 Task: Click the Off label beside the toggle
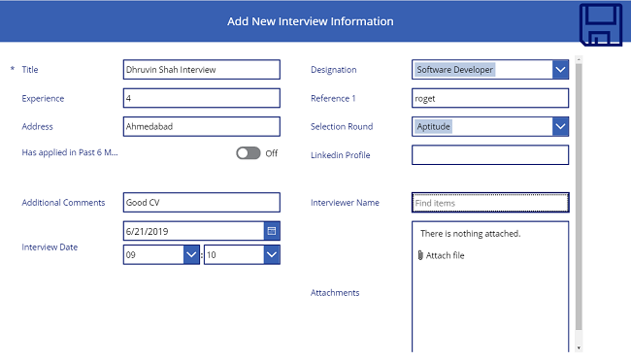(x=272, y=153)
